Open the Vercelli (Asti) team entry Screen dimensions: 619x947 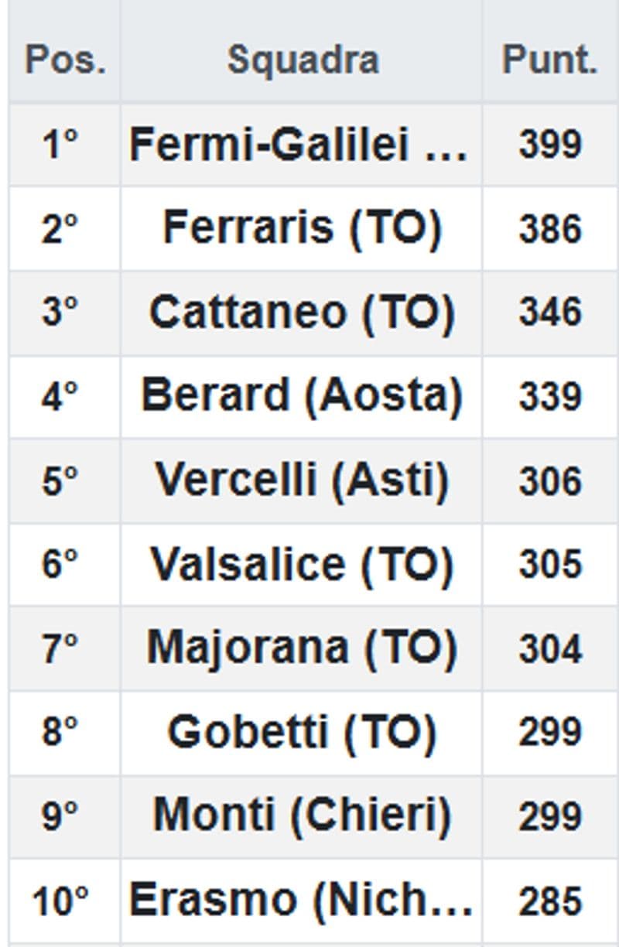click(x=302, y=480)
